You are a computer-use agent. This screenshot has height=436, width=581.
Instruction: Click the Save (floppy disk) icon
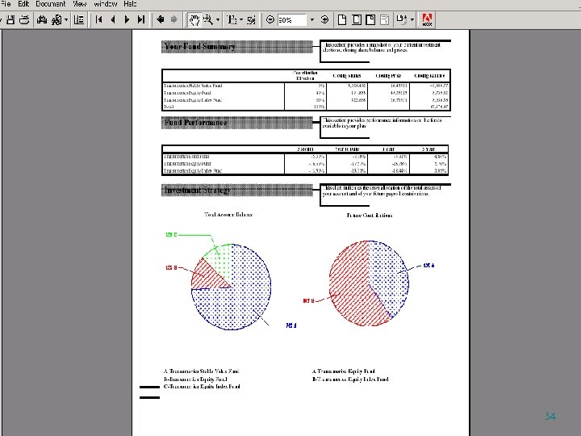click(x=10, y=19)
